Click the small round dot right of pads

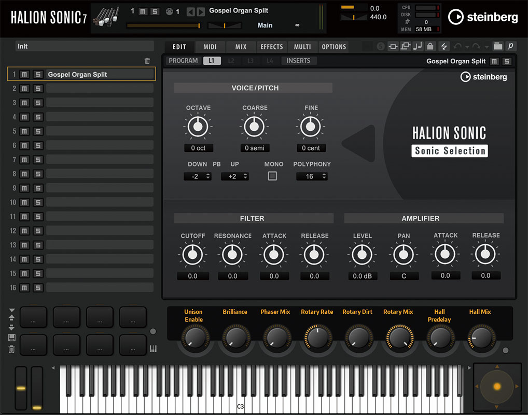pyautogui.click(x=153, y=331)
